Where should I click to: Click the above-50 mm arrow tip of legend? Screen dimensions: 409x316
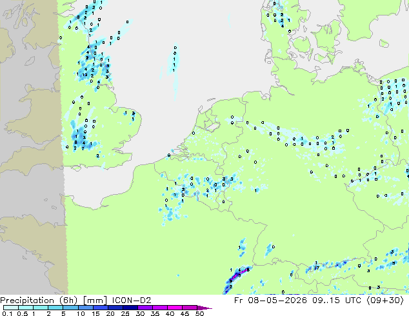tap(204, 308)
